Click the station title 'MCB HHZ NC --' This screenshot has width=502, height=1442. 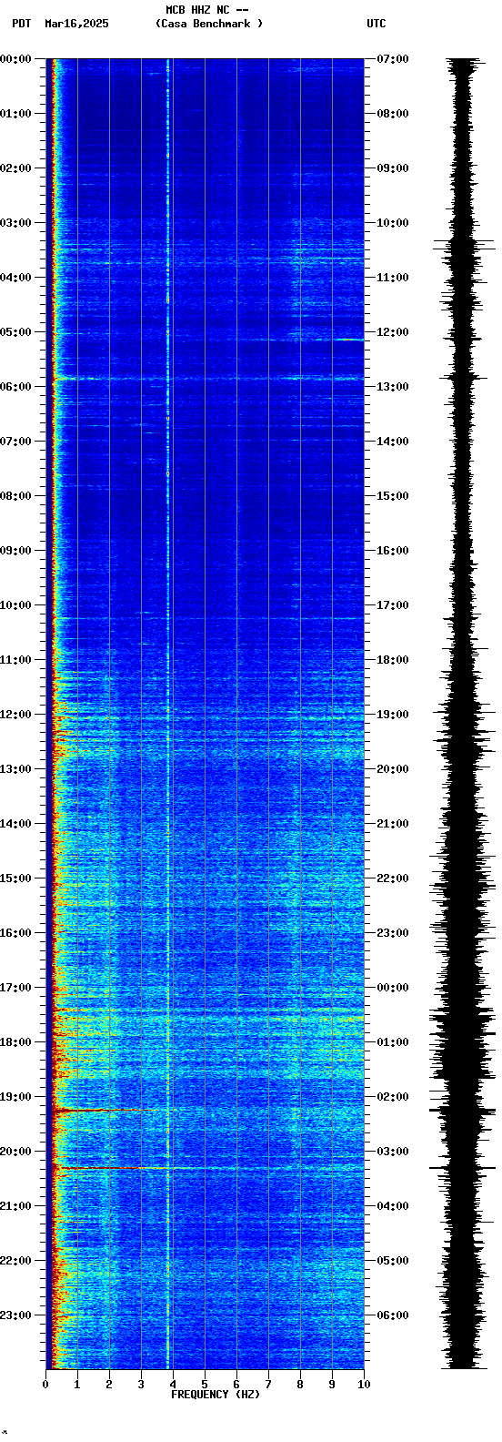[x=207, y=10]
